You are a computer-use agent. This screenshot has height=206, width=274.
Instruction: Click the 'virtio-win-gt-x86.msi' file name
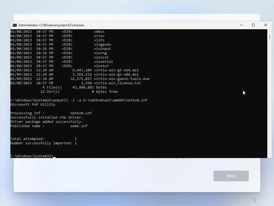coord(116,75)
